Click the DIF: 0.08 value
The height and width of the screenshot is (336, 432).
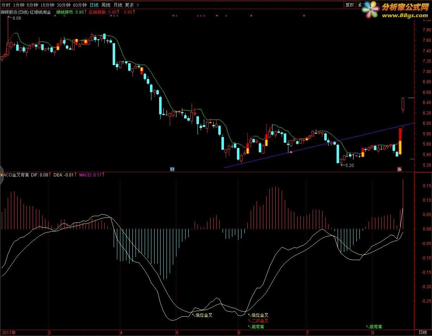click(40, 174)
